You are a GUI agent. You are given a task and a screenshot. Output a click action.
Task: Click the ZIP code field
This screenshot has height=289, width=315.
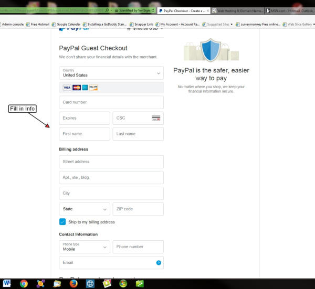pyautogui.click(x=138, y=209)
